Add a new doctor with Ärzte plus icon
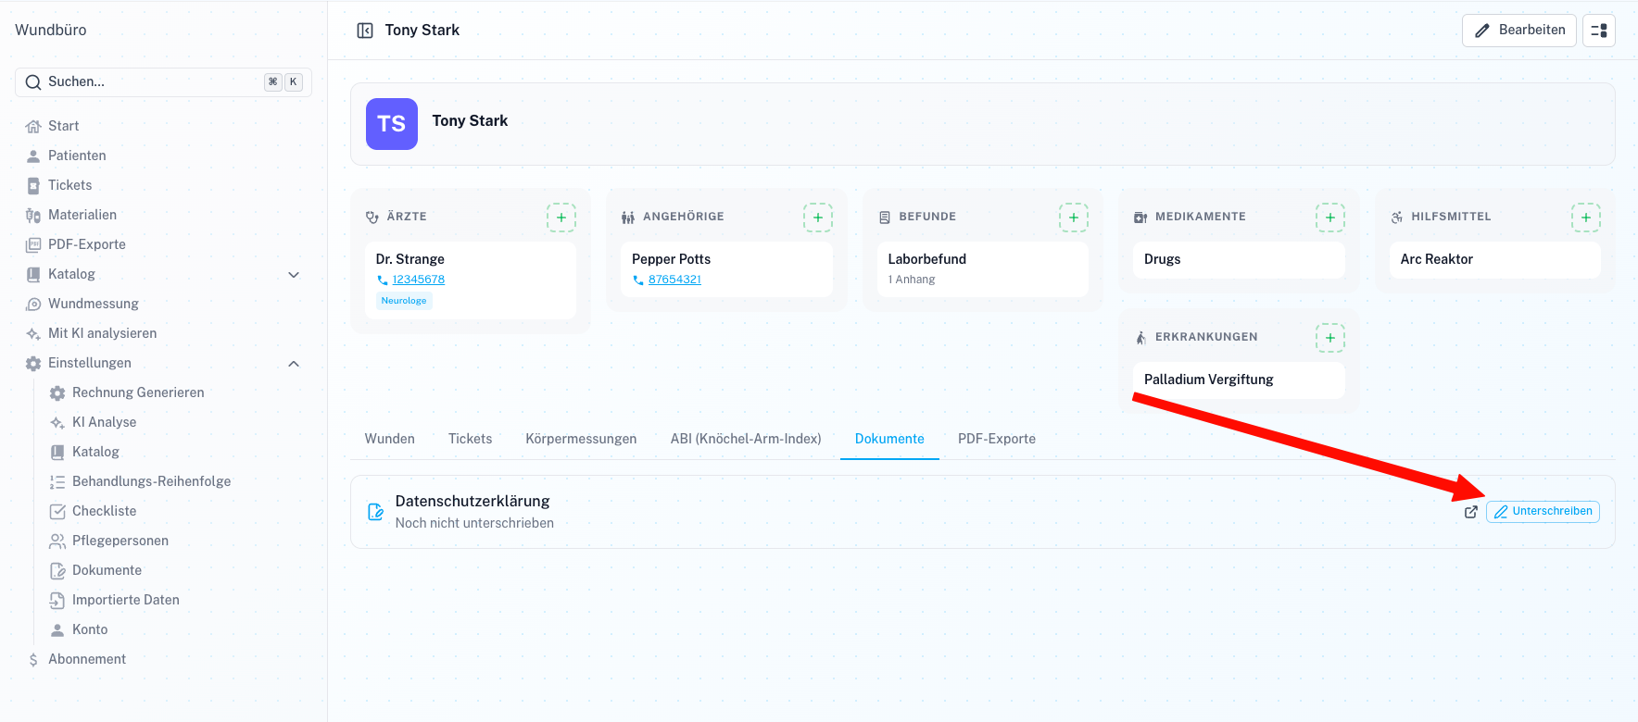 561,218
